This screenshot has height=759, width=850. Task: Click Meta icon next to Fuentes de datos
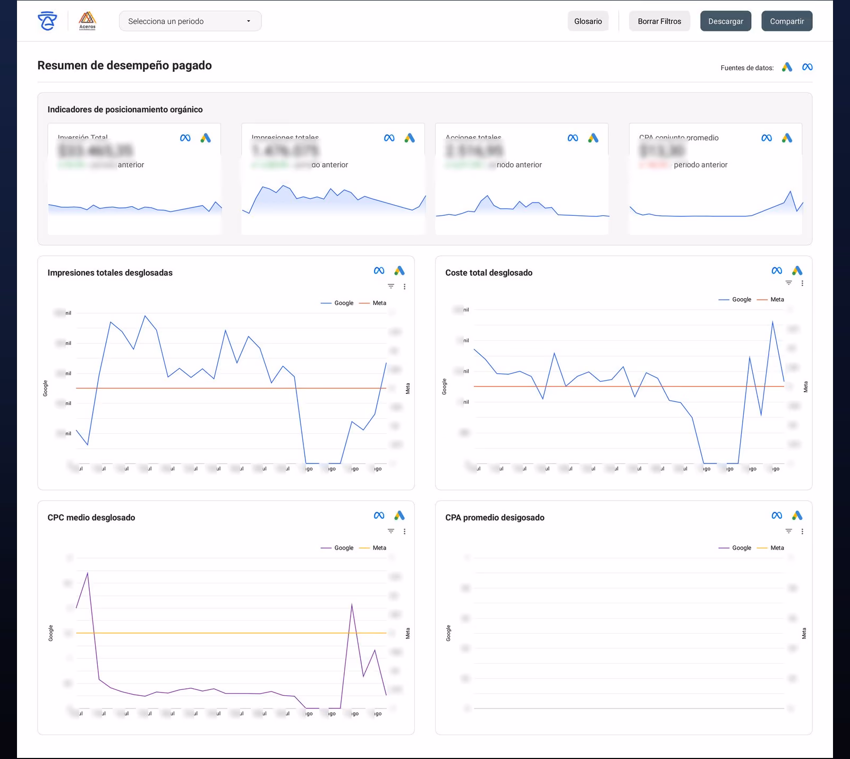coord(807,67)
